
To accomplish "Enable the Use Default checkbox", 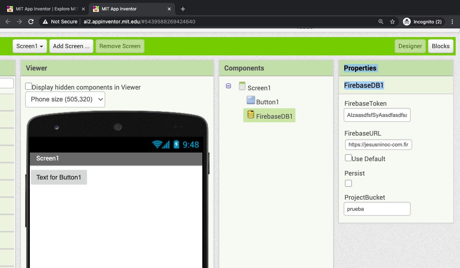I will click(348, 158).
